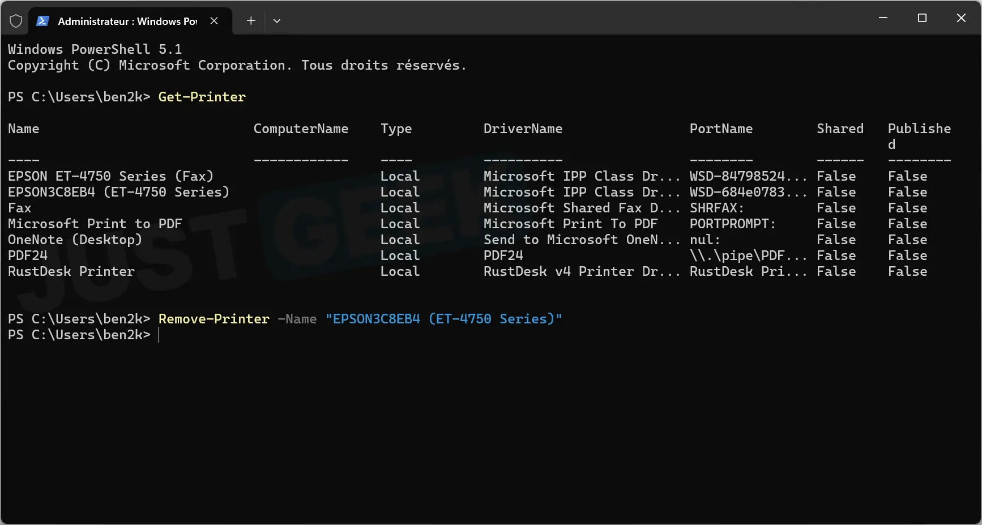Screen dimensions: 982x525
Task: Click Microsoft Print to PDF printer name
Action: click(x=95, y=224)
